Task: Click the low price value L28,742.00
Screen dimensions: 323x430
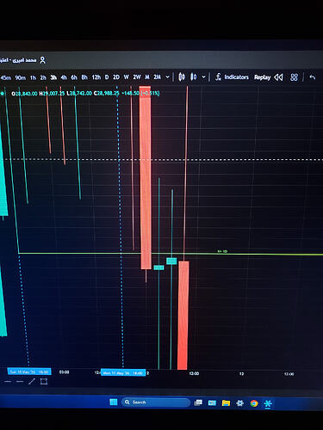Action: (x=79, y=94)
